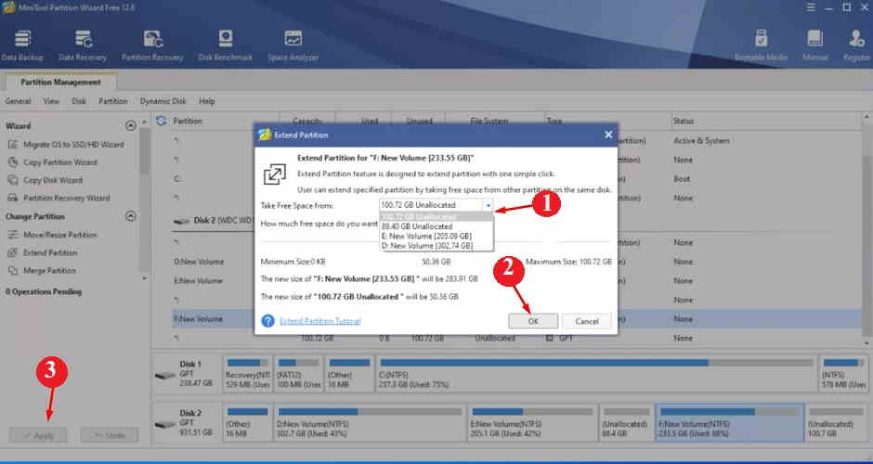This screenshot has width=873, height=464.
Task: Open the Extend Partition Tutorial link
Action: point(320,321)
